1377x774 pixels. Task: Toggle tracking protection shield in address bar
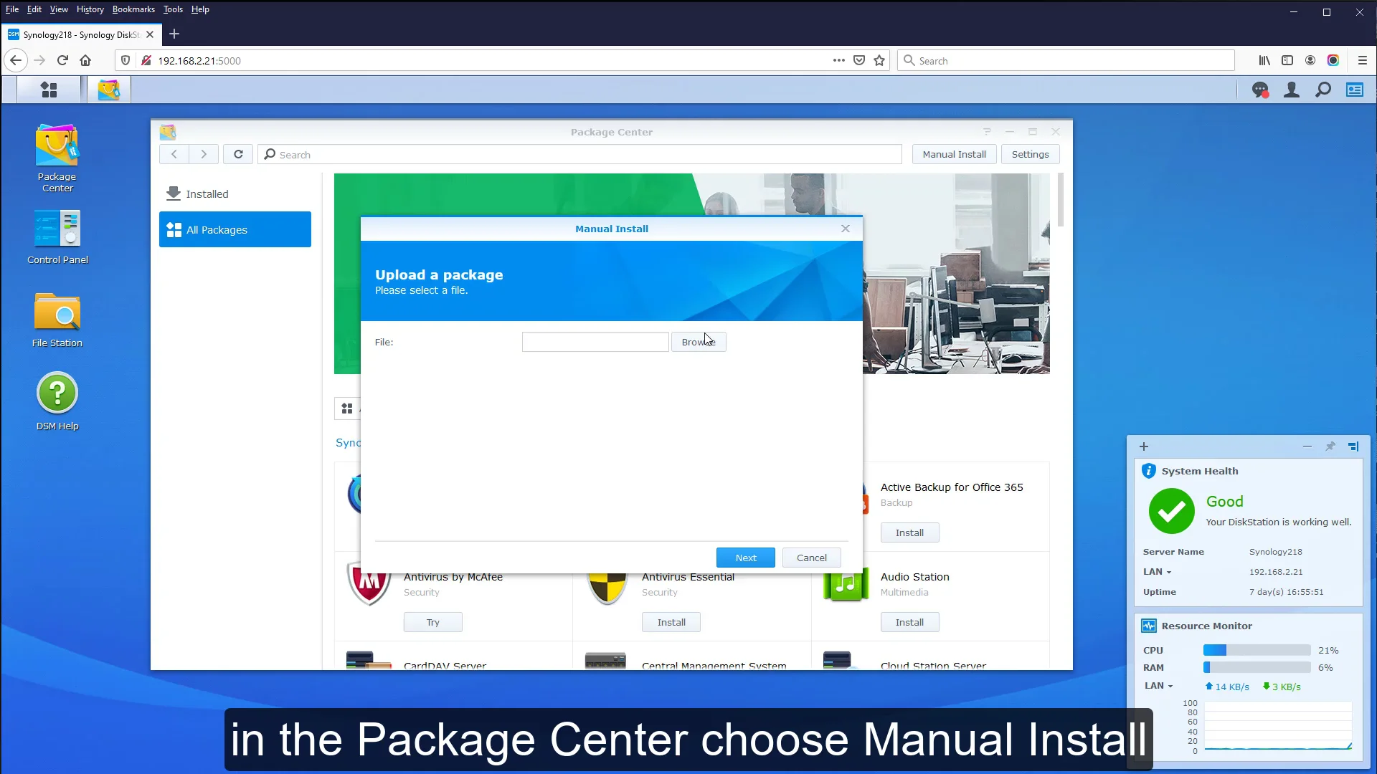(125, 60)
